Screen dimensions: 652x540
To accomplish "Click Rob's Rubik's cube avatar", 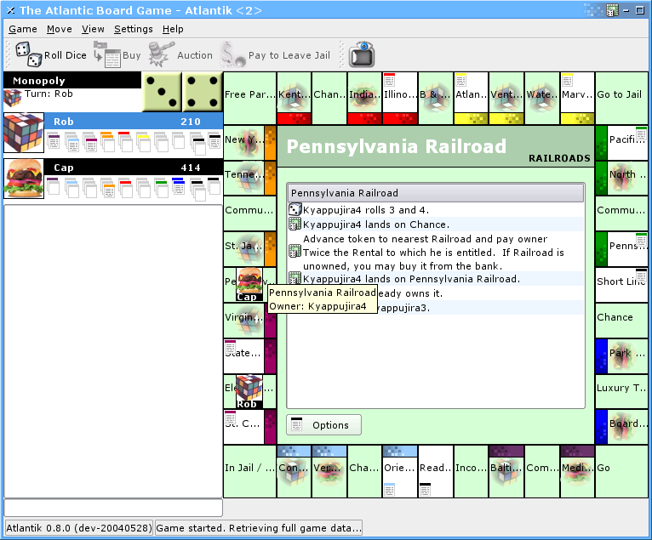I will tap(24, 133).
